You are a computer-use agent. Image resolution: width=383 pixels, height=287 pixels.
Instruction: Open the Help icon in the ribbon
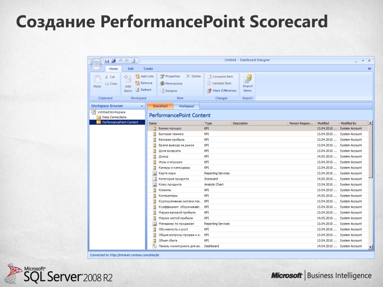[x=369, y=69]
